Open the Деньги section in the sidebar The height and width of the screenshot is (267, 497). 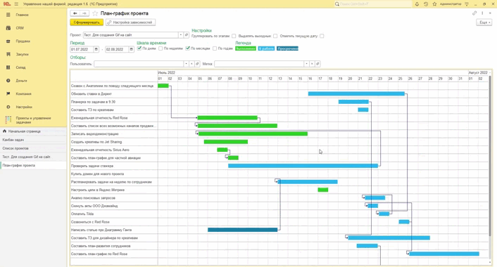click(21, 81)
